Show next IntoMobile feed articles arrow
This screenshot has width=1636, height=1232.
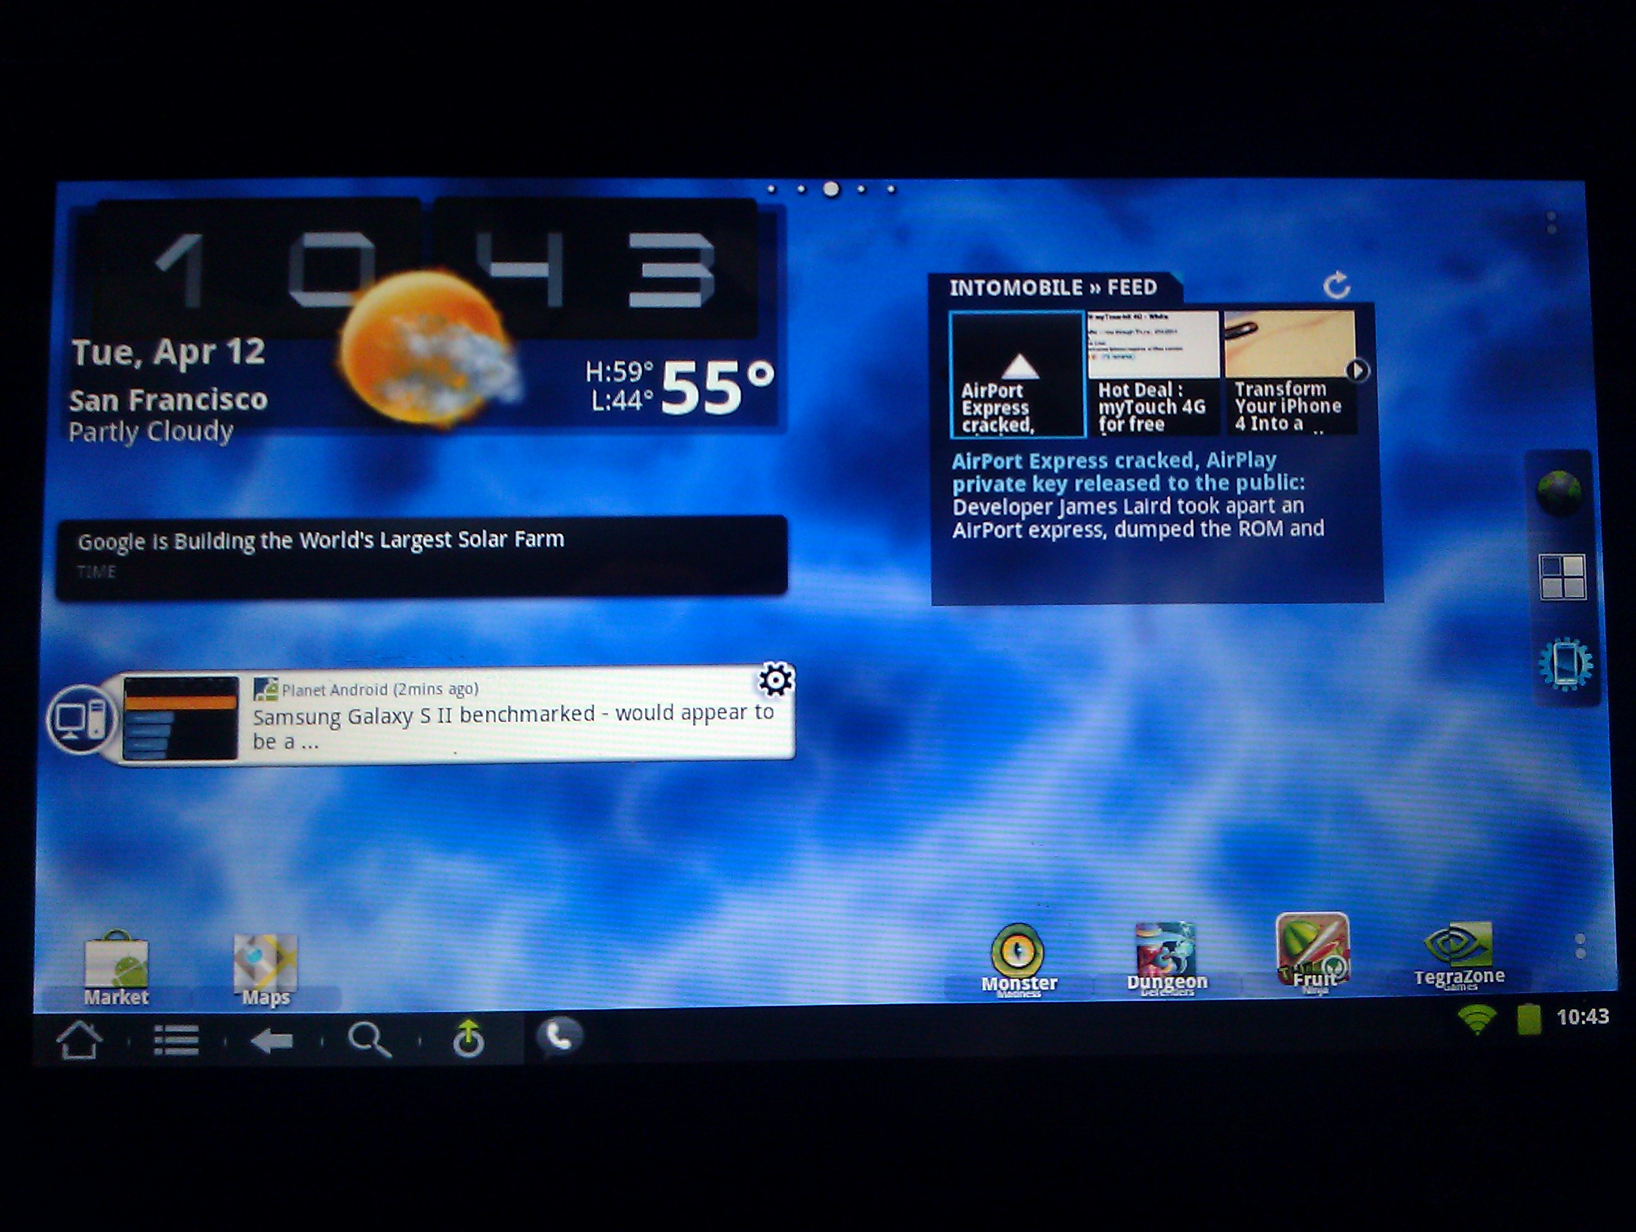(x=1357, y=370)
